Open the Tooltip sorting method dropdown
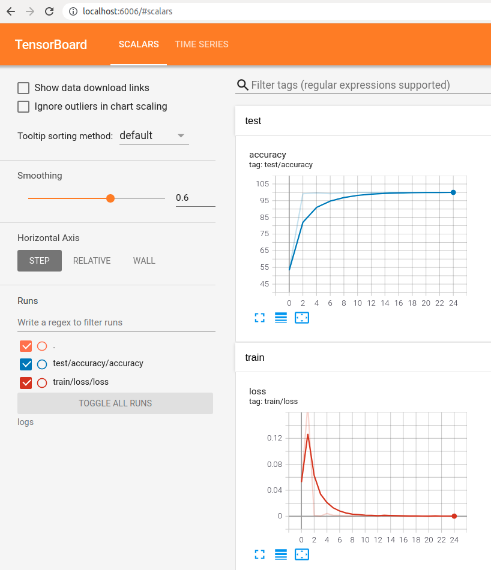This screenshot has width=491, height=570. tap(154, 135)
